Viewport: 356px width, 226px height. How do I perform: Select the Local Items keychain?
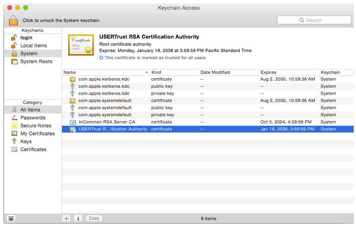[x=33, y=46]
